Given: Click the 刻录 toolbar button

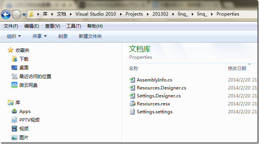Looking at the screenshot, I should (x=63, y=36).
